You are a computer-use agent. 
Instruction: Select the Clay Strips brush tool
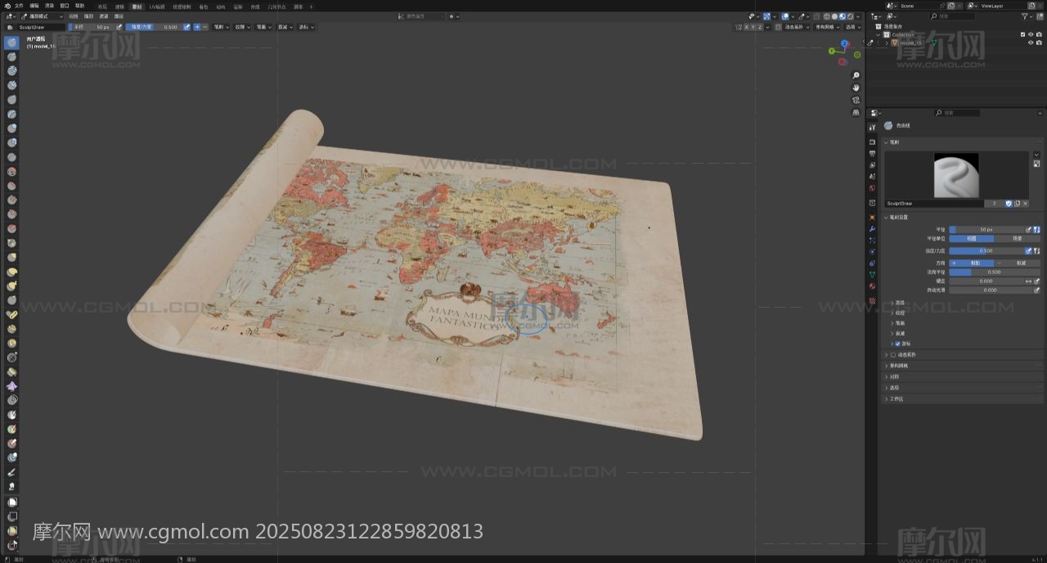click(12, 85)
